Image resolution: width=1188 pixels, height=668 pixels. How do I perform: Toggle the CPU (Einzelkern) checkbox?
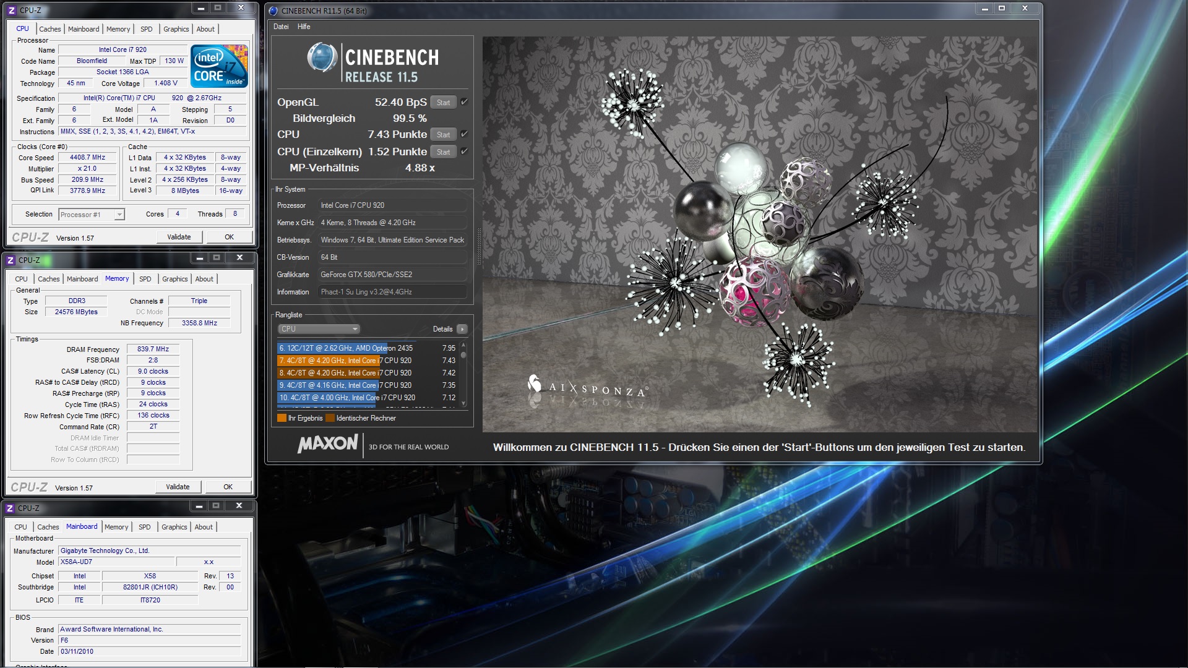pyautogui.click(x=464, y=152)
